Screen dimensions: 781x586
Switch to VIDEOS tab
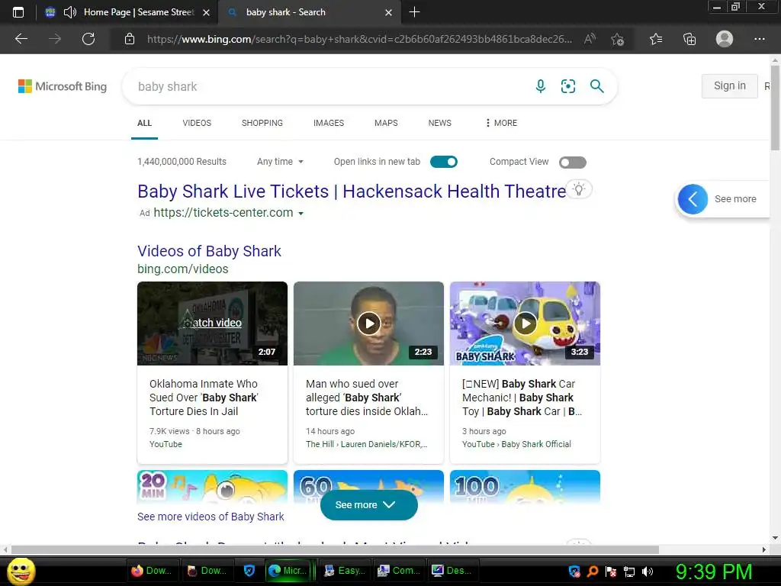(x=197, y=123)
